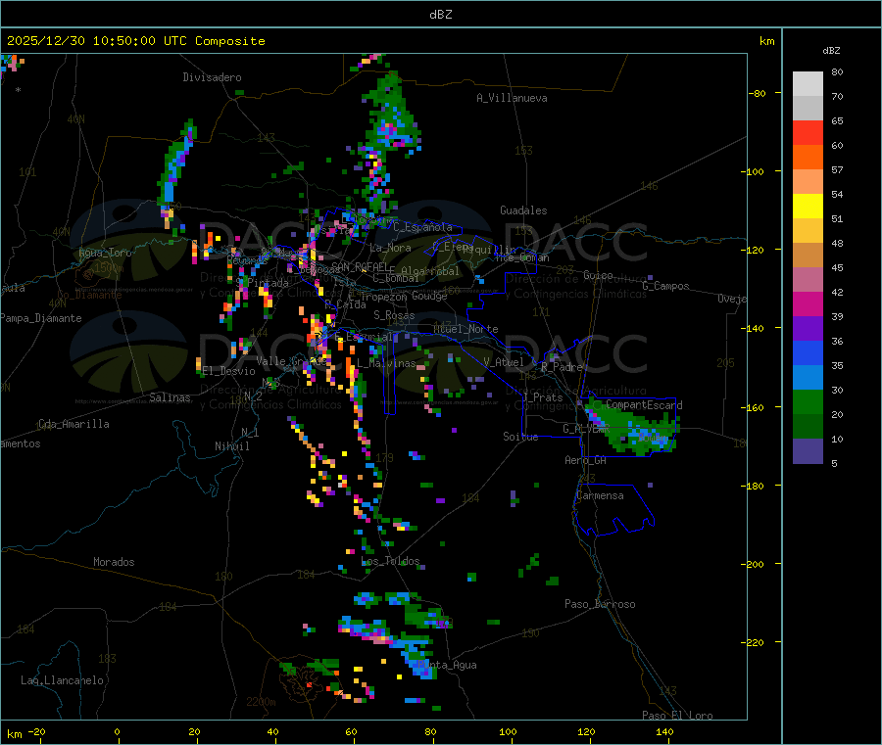Click the 5 dBZ purple color swatch
Image resolution: width=882 pixels, height=745 pixels.
(808, 451)
